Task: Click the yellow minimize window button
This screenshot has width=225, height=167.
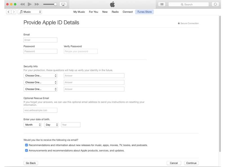Action: [x=11, y=4]
